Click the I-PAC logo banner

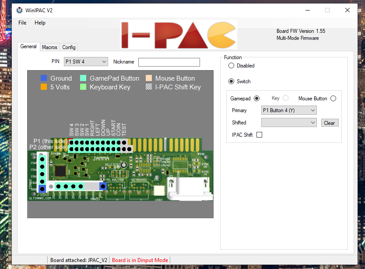(179, 35)
